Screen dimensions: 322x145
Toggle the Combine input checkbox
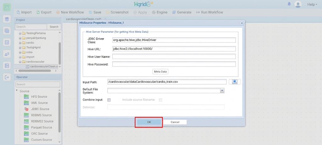[109, 100]
